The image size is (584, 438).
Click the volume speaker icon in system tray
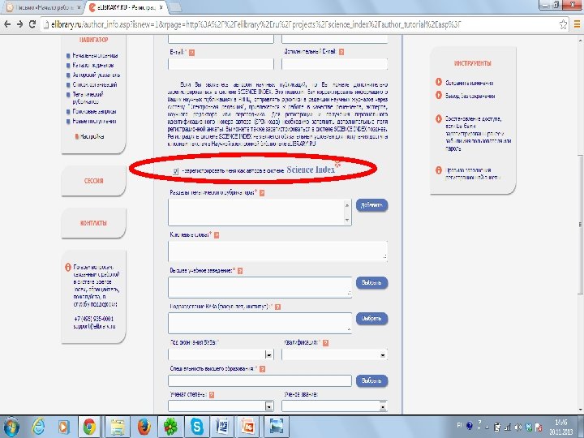[x=518, y=427]
